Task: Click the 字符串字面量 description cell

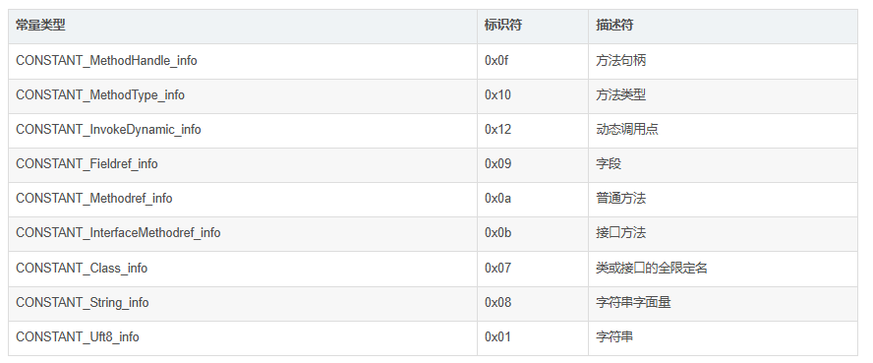Action: (x=723, y=303)
